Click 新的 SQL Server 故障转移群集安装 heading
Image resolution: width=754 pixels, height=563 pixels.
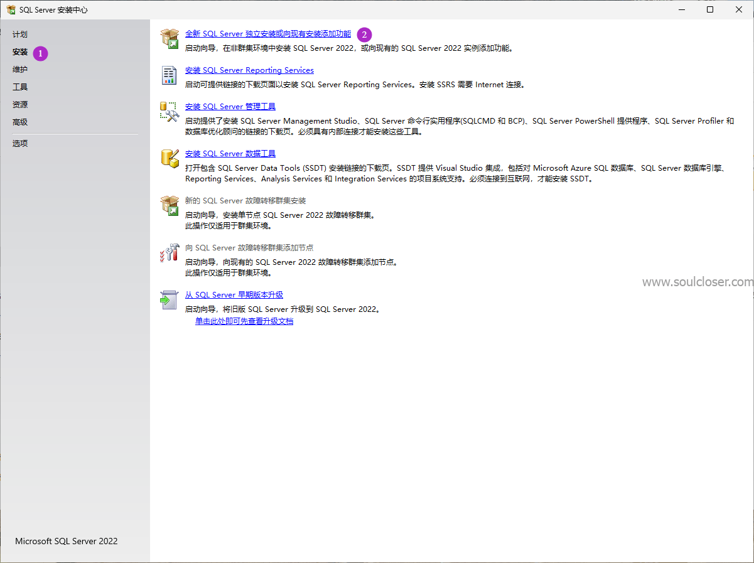coord(245,201)
